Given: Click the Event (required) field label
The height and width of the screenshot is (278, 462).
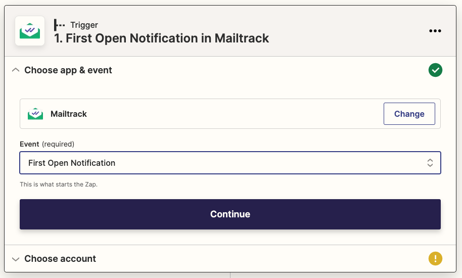Looking at the screenshot, I should (47, 144).
